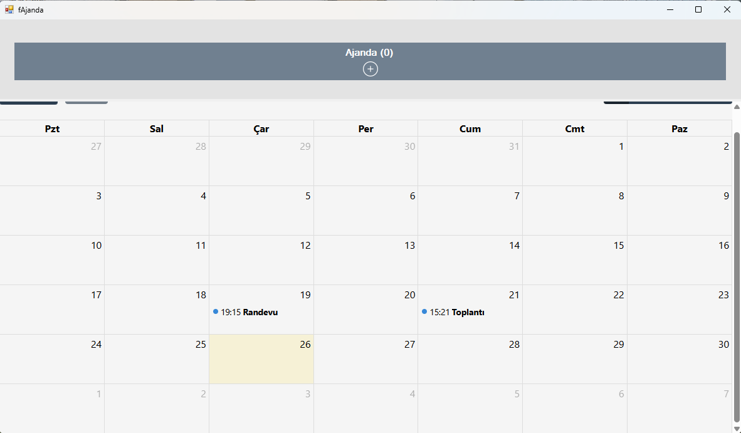Close the fAjanda window
741x433 pixels.
727,9
